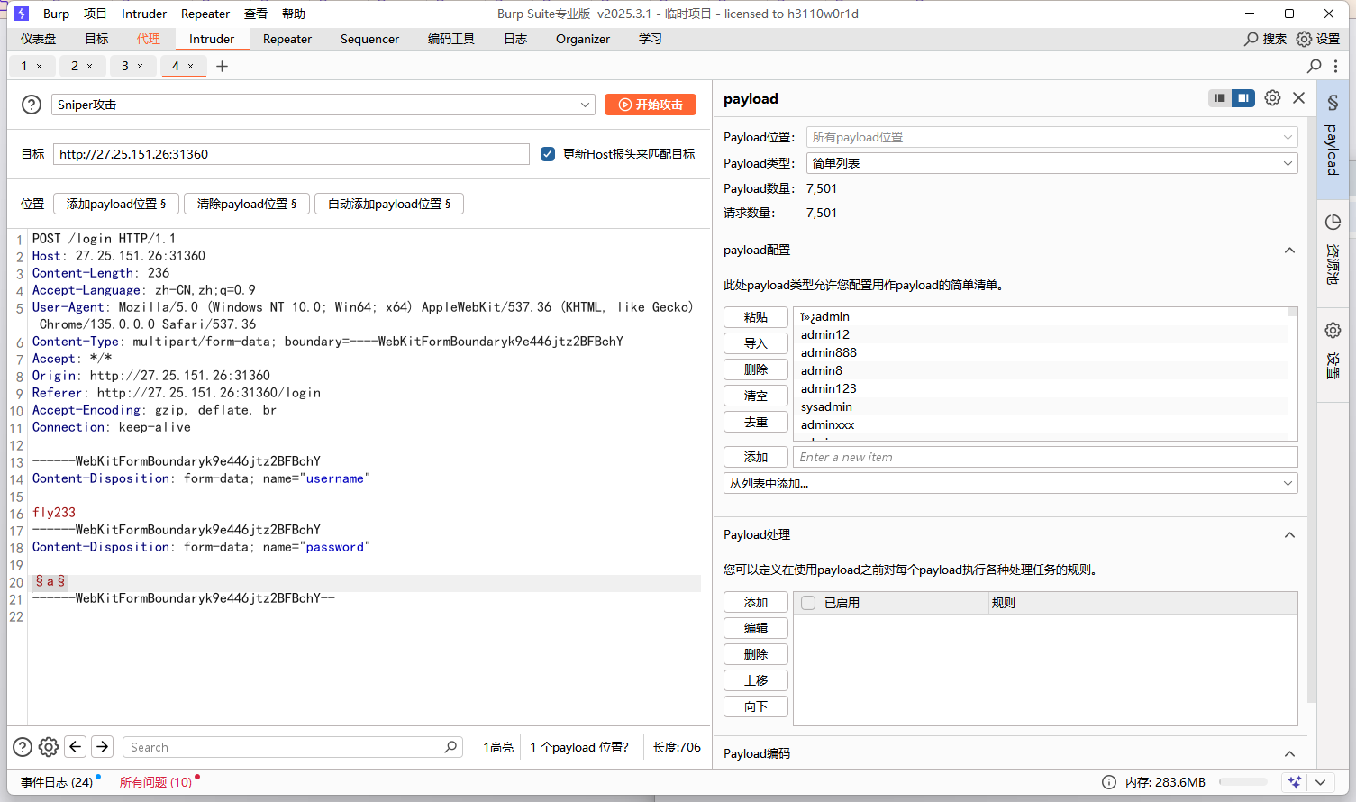Focus the Search field below the editor
This screenshot has width=1356, height=802.
click(x=293, y=747)
